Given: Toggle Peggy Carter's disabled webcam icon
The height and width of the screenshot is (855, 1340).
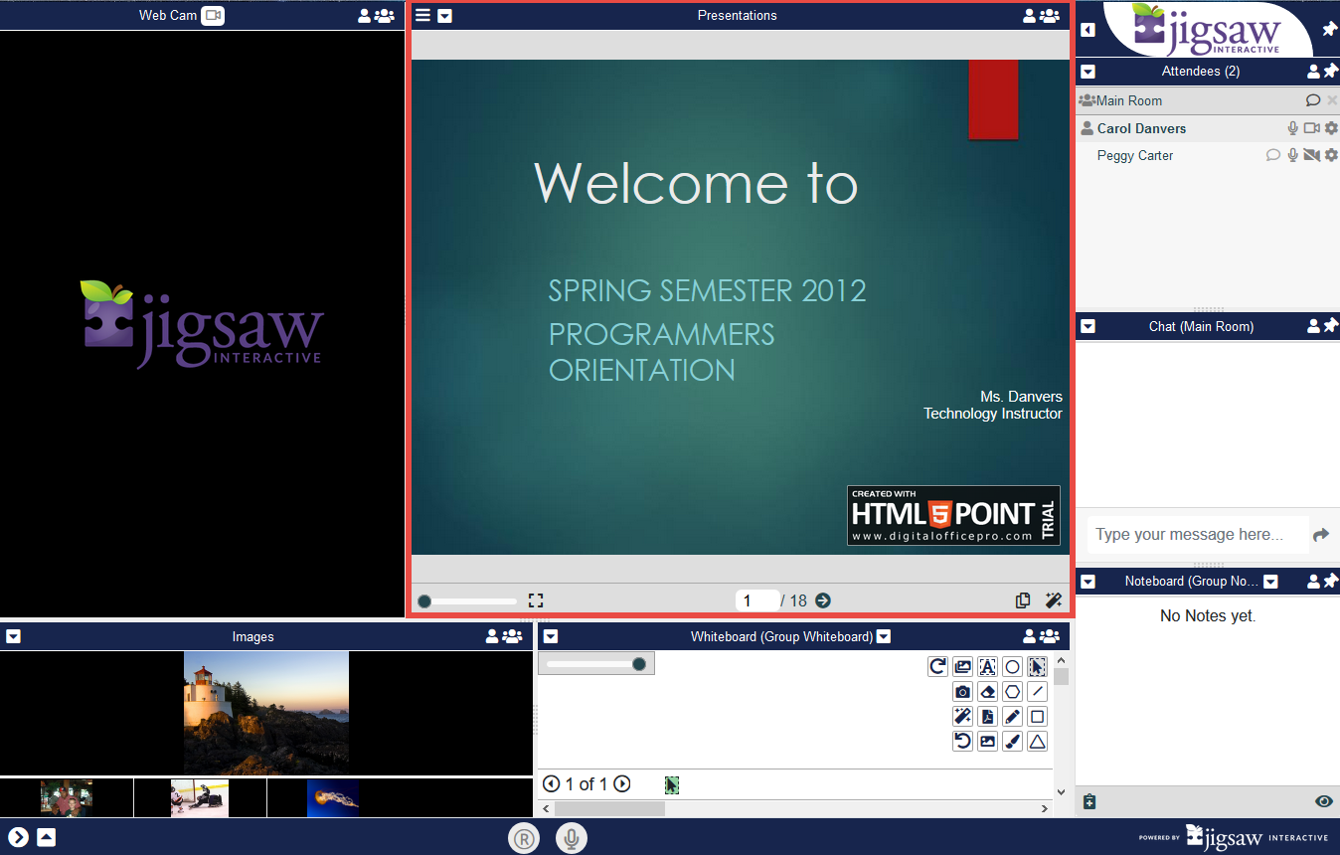Looking at the screenshot, I should coord(1311,155).
